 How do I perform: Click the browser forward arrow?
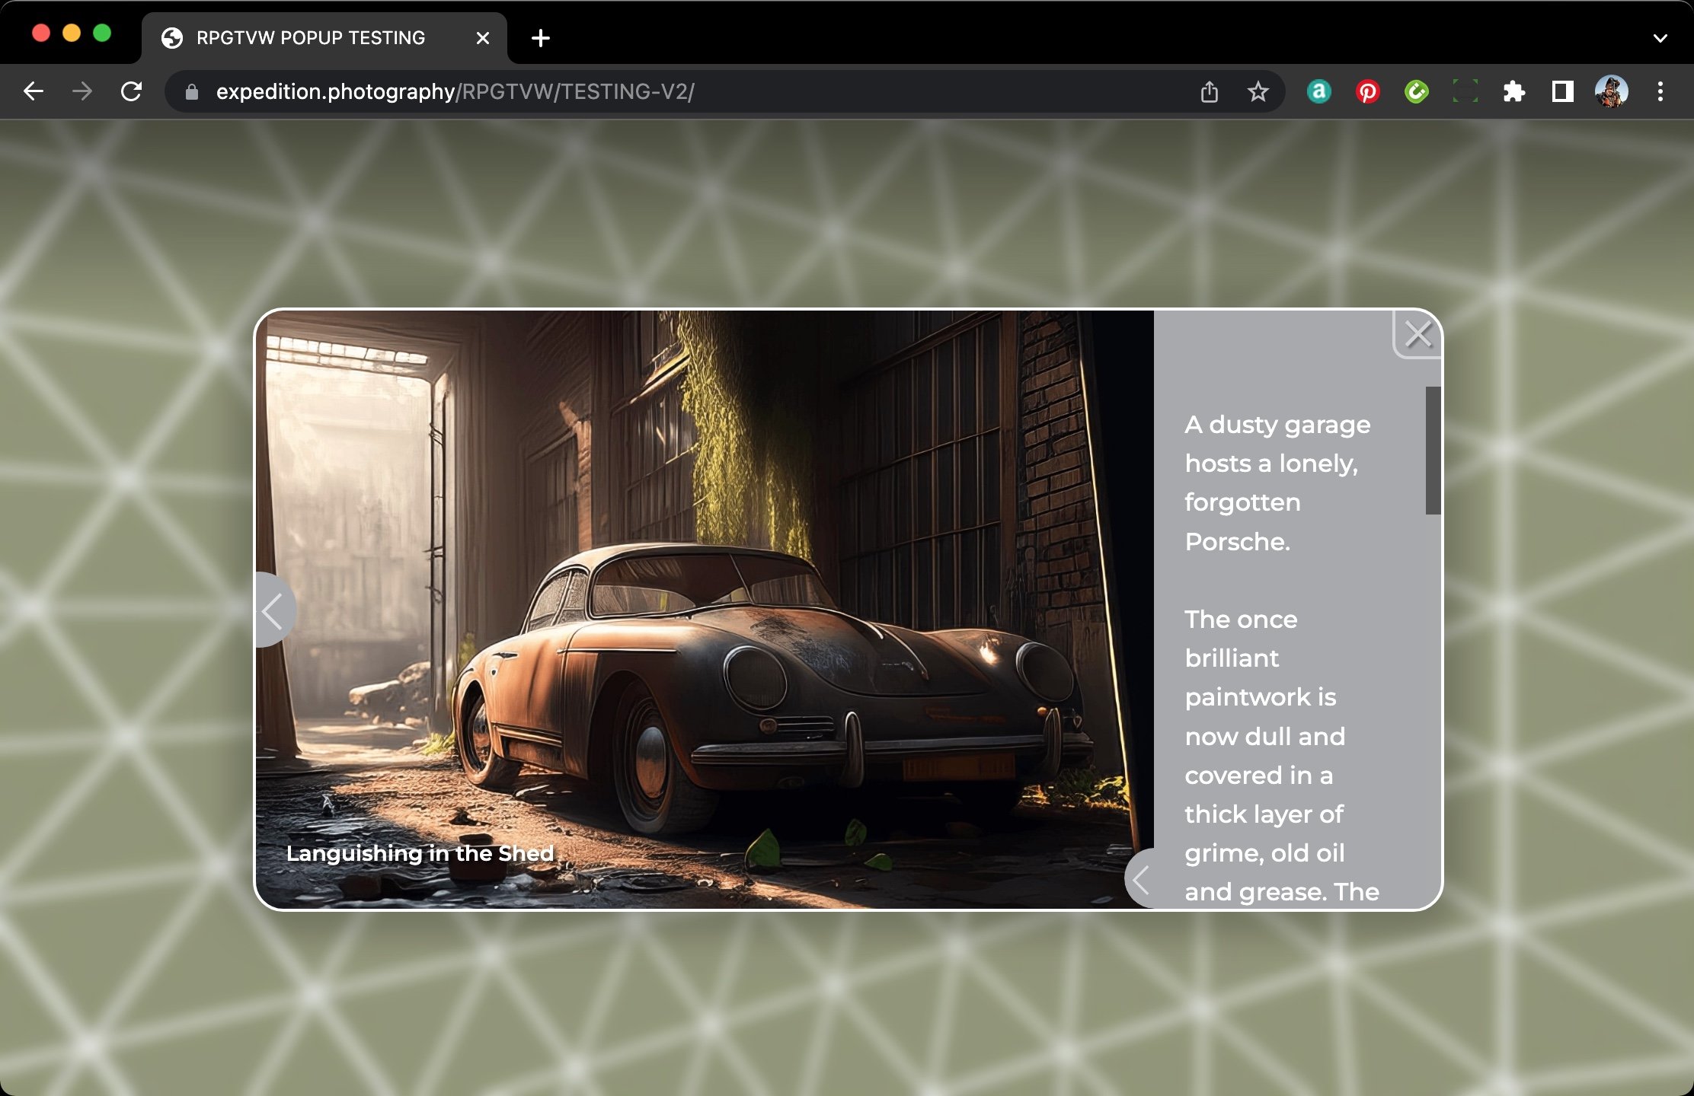coord(82,91)
